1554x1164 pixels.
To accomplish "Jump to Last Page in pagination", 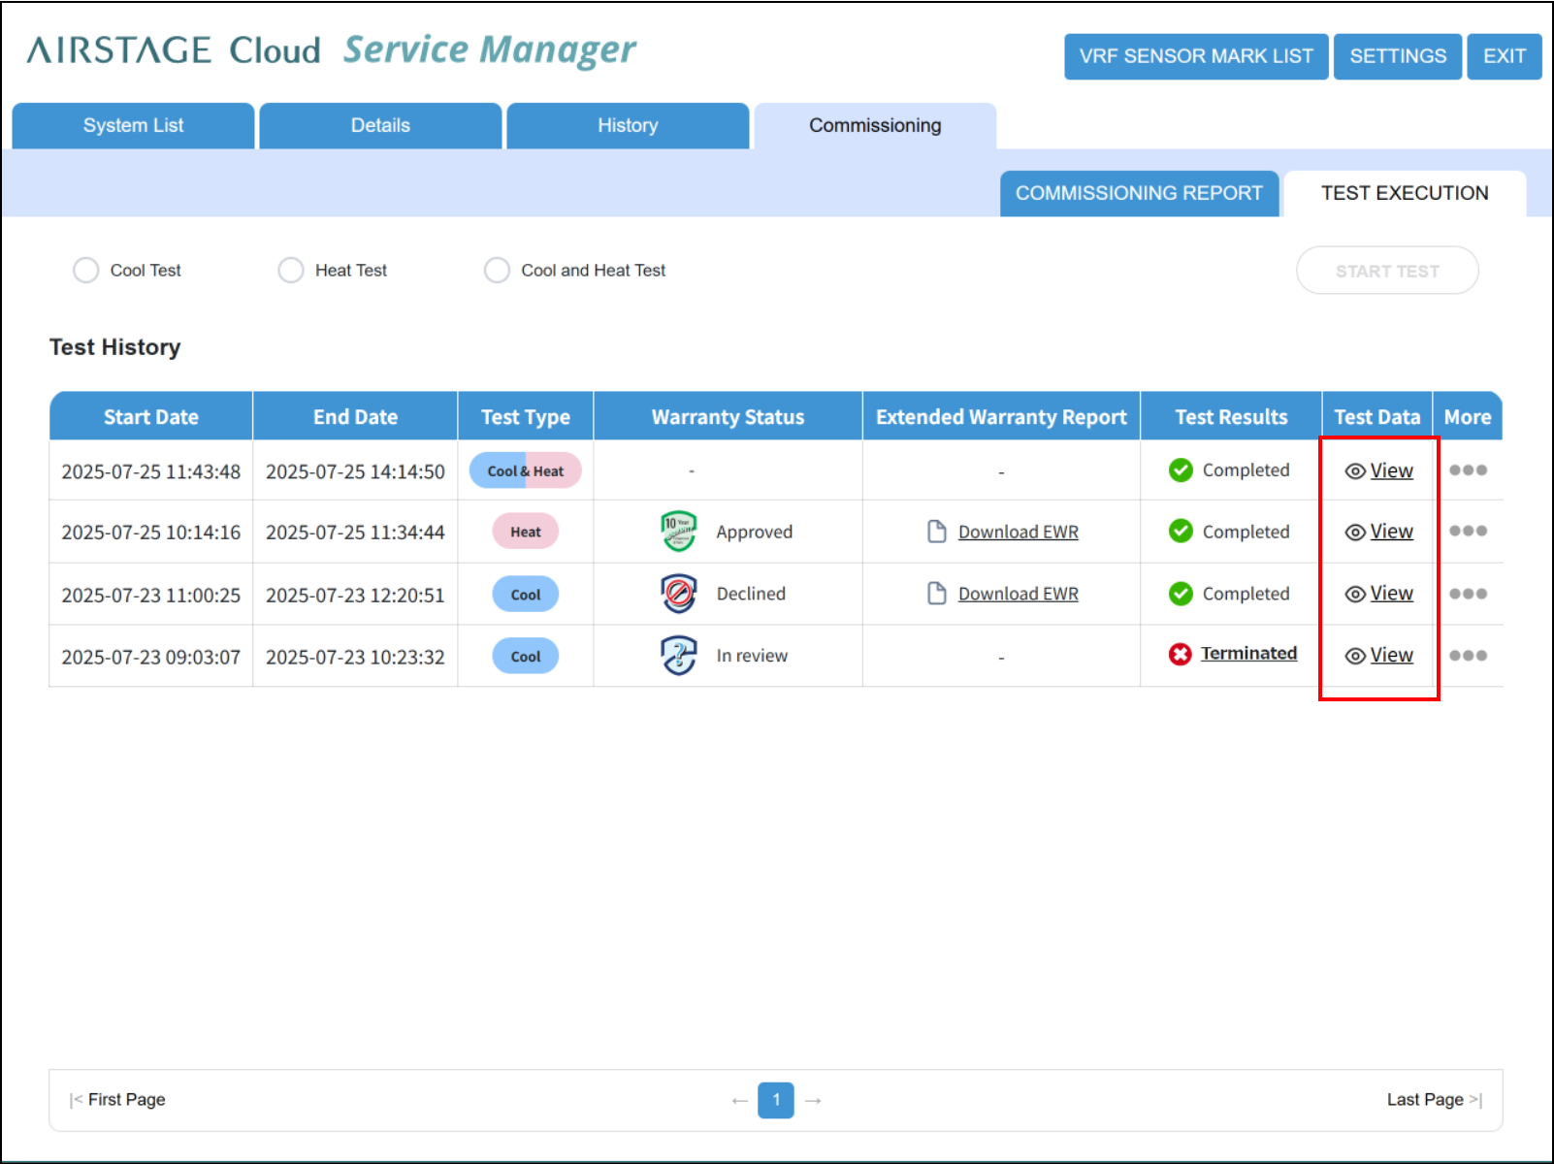I will [1435, 1100].
